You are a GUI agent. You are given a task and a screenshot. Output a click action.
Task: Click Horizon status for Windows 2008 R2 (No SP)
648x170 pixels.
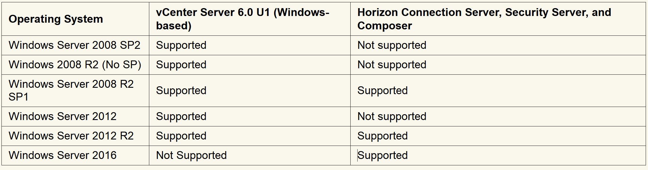point(392,65)
